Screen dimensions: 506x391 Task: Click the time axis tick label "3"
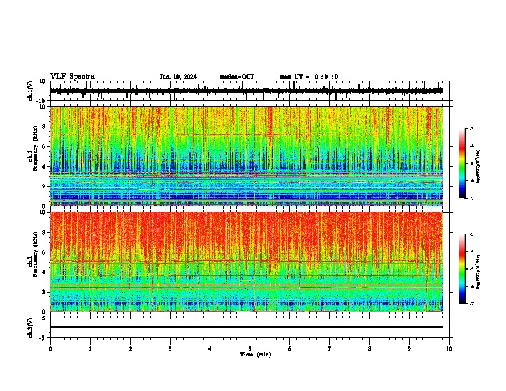[x=170, y=349]
